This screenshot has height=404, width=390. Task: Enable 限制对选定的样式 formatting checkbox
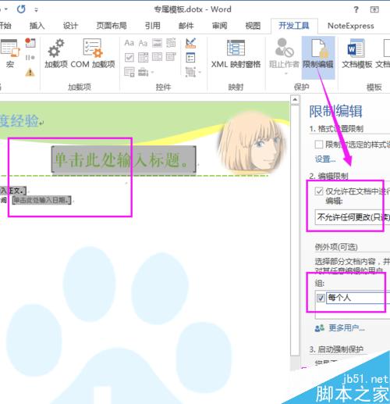tap(319, 145)
